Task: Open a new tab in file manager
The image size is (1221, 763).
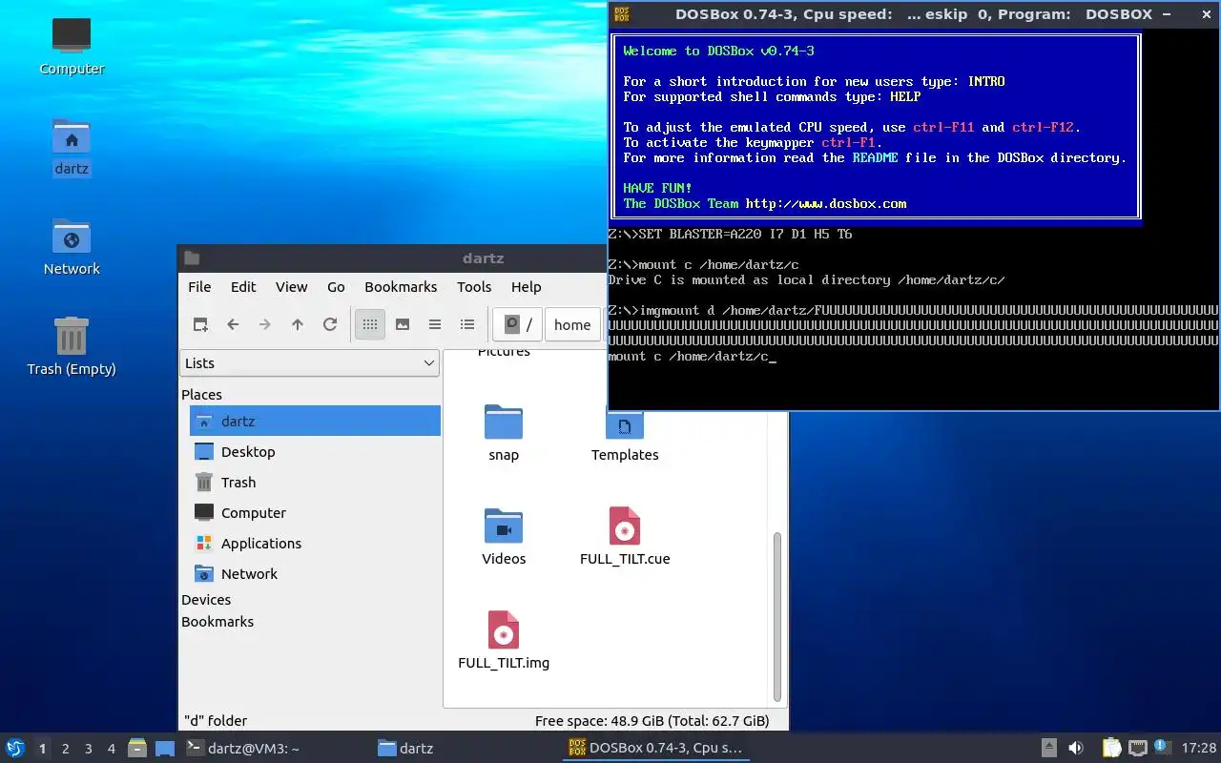Action: tap(200, 324)
